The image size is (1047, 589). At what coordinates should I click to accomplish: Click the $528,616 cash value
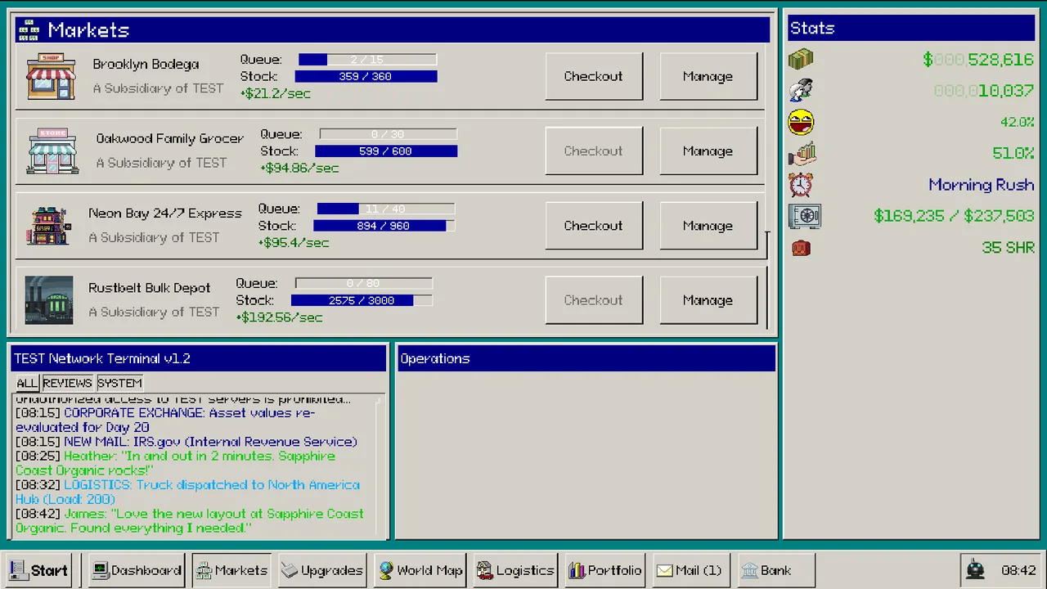click(x=978, y=60)
